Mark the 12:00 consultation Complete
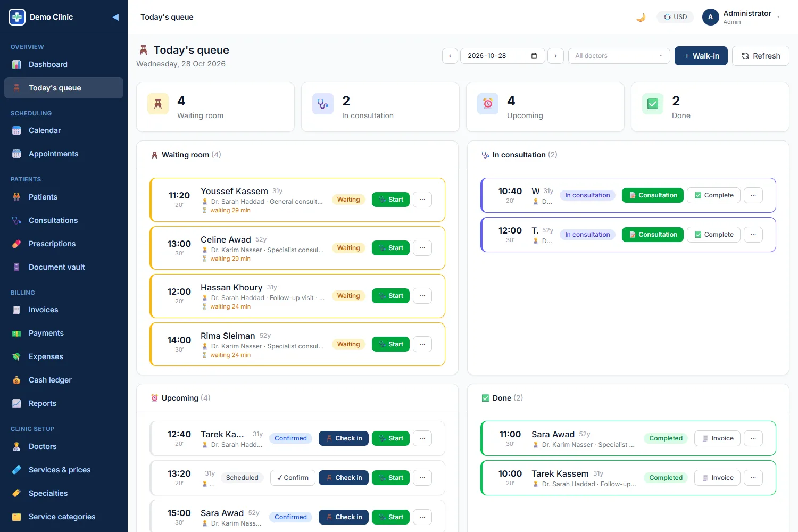 click(713, 235)
